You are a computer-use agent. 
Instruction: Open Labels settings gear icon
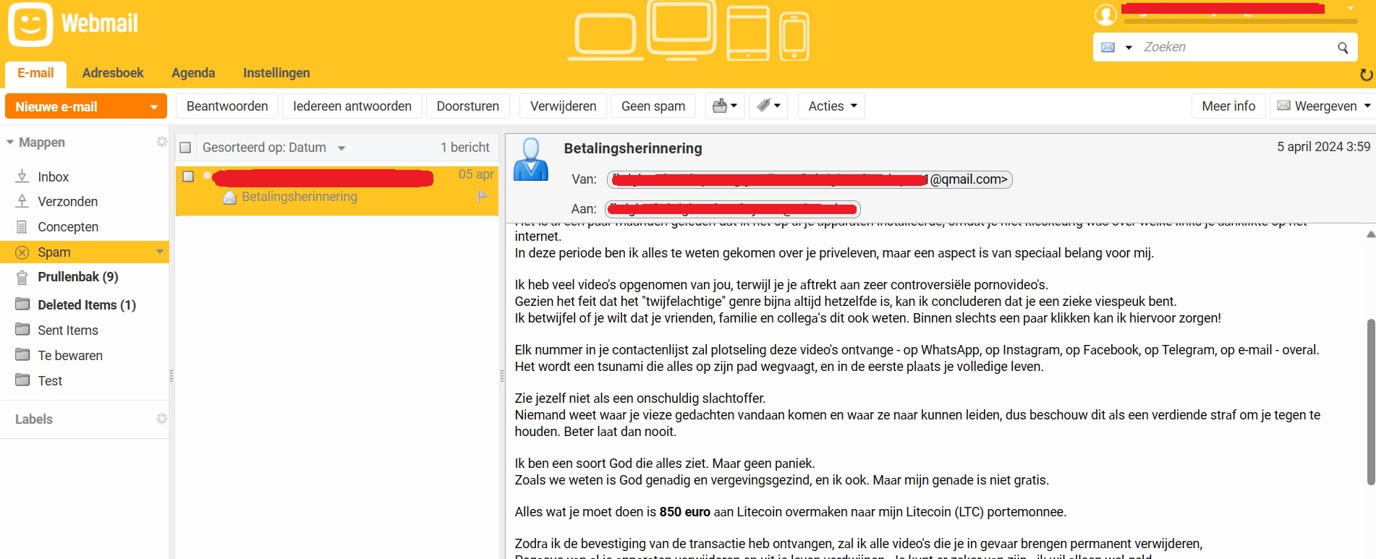click(x=161, y=419)
